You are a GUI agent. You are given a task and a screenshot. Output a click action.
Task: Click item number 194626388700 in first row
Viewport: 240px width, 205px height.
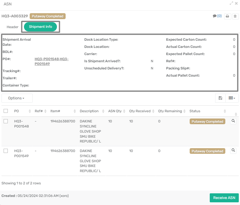click(63, 121)
